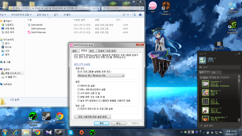Switch to the 일반 tab

[x=75, y=51]
